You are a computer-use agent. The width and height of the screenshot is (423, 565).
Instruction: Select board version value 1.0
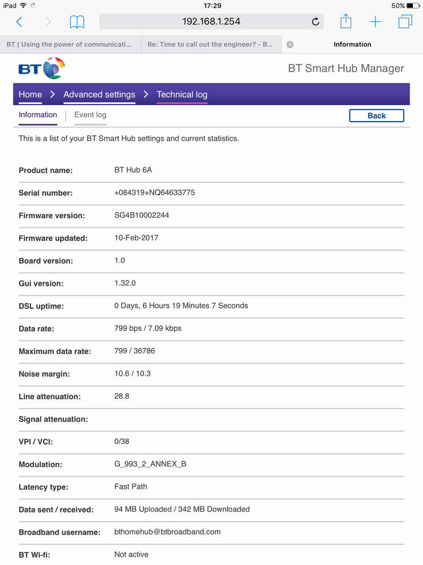120,261
